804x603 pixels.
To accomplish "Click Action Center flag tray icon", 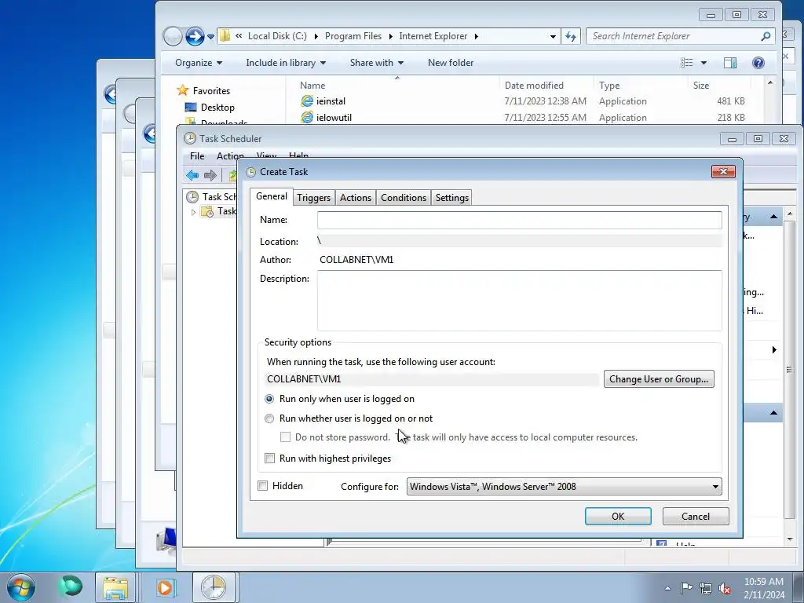I will (x=686, y=587).
